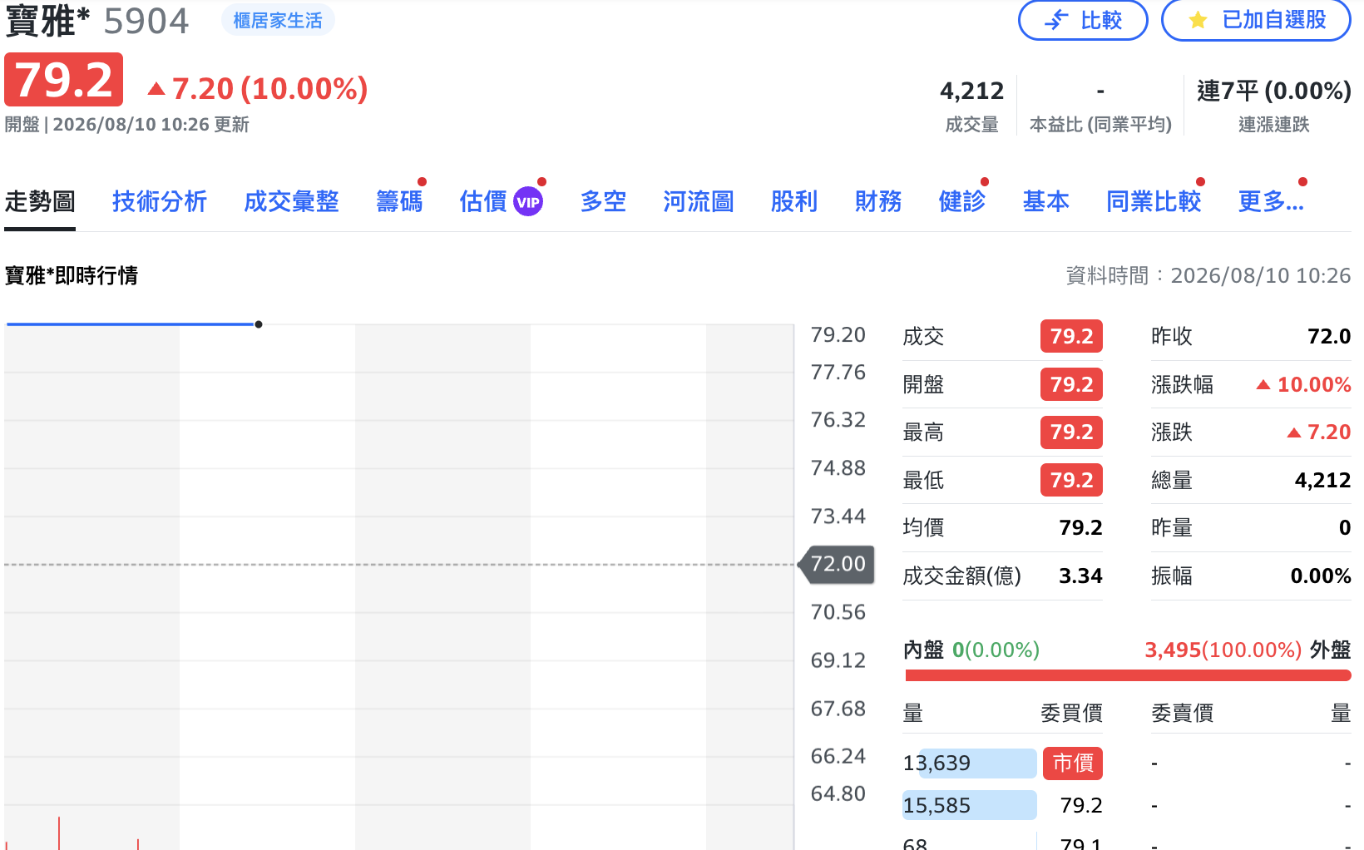1364x850 pixels.
Task: Click the 4,212 成交量 figure in header
Action: tap(972, 91)
